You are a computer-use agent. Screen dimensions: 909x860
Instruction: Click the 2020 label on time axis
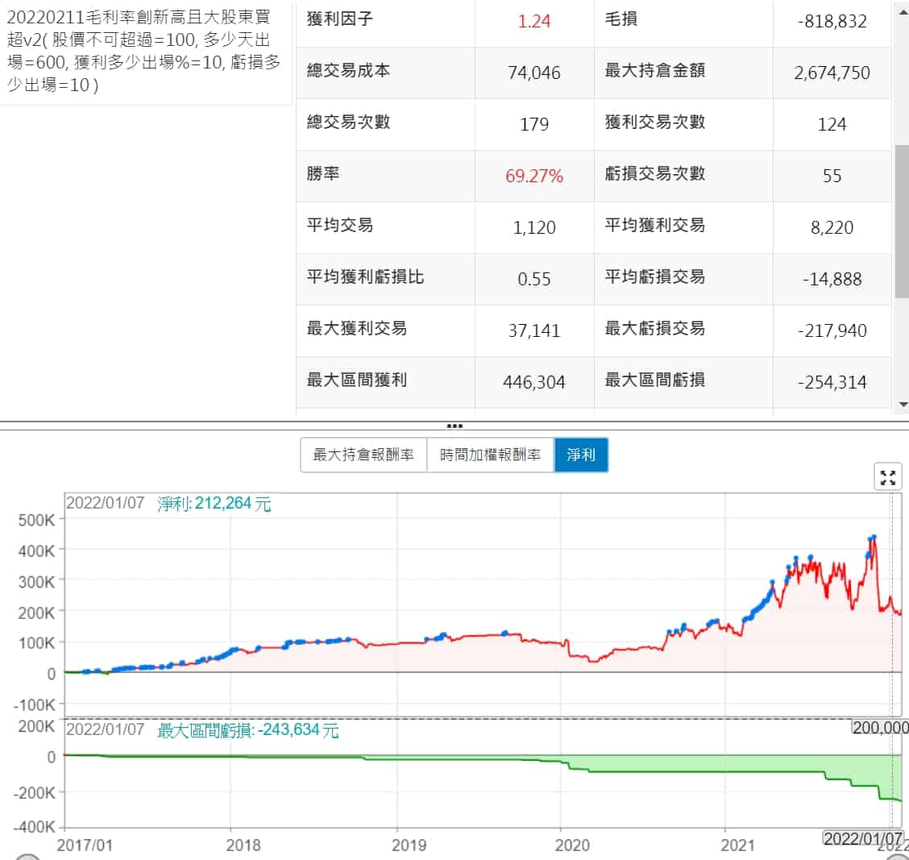click(x=573, y=845)
